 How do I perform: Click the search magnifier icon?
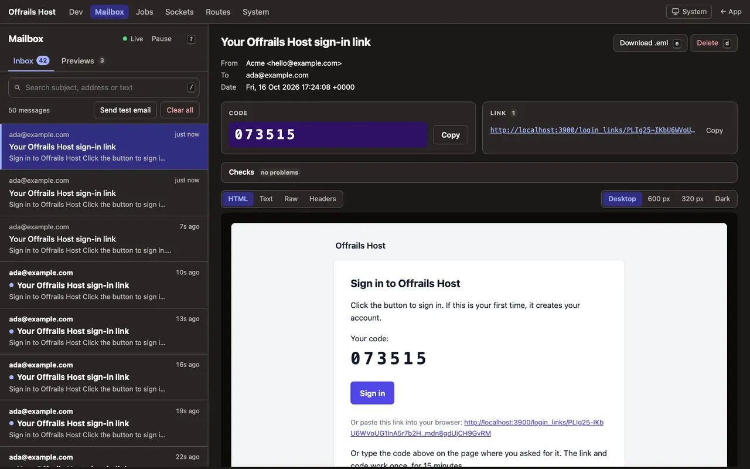coord(18,87)
